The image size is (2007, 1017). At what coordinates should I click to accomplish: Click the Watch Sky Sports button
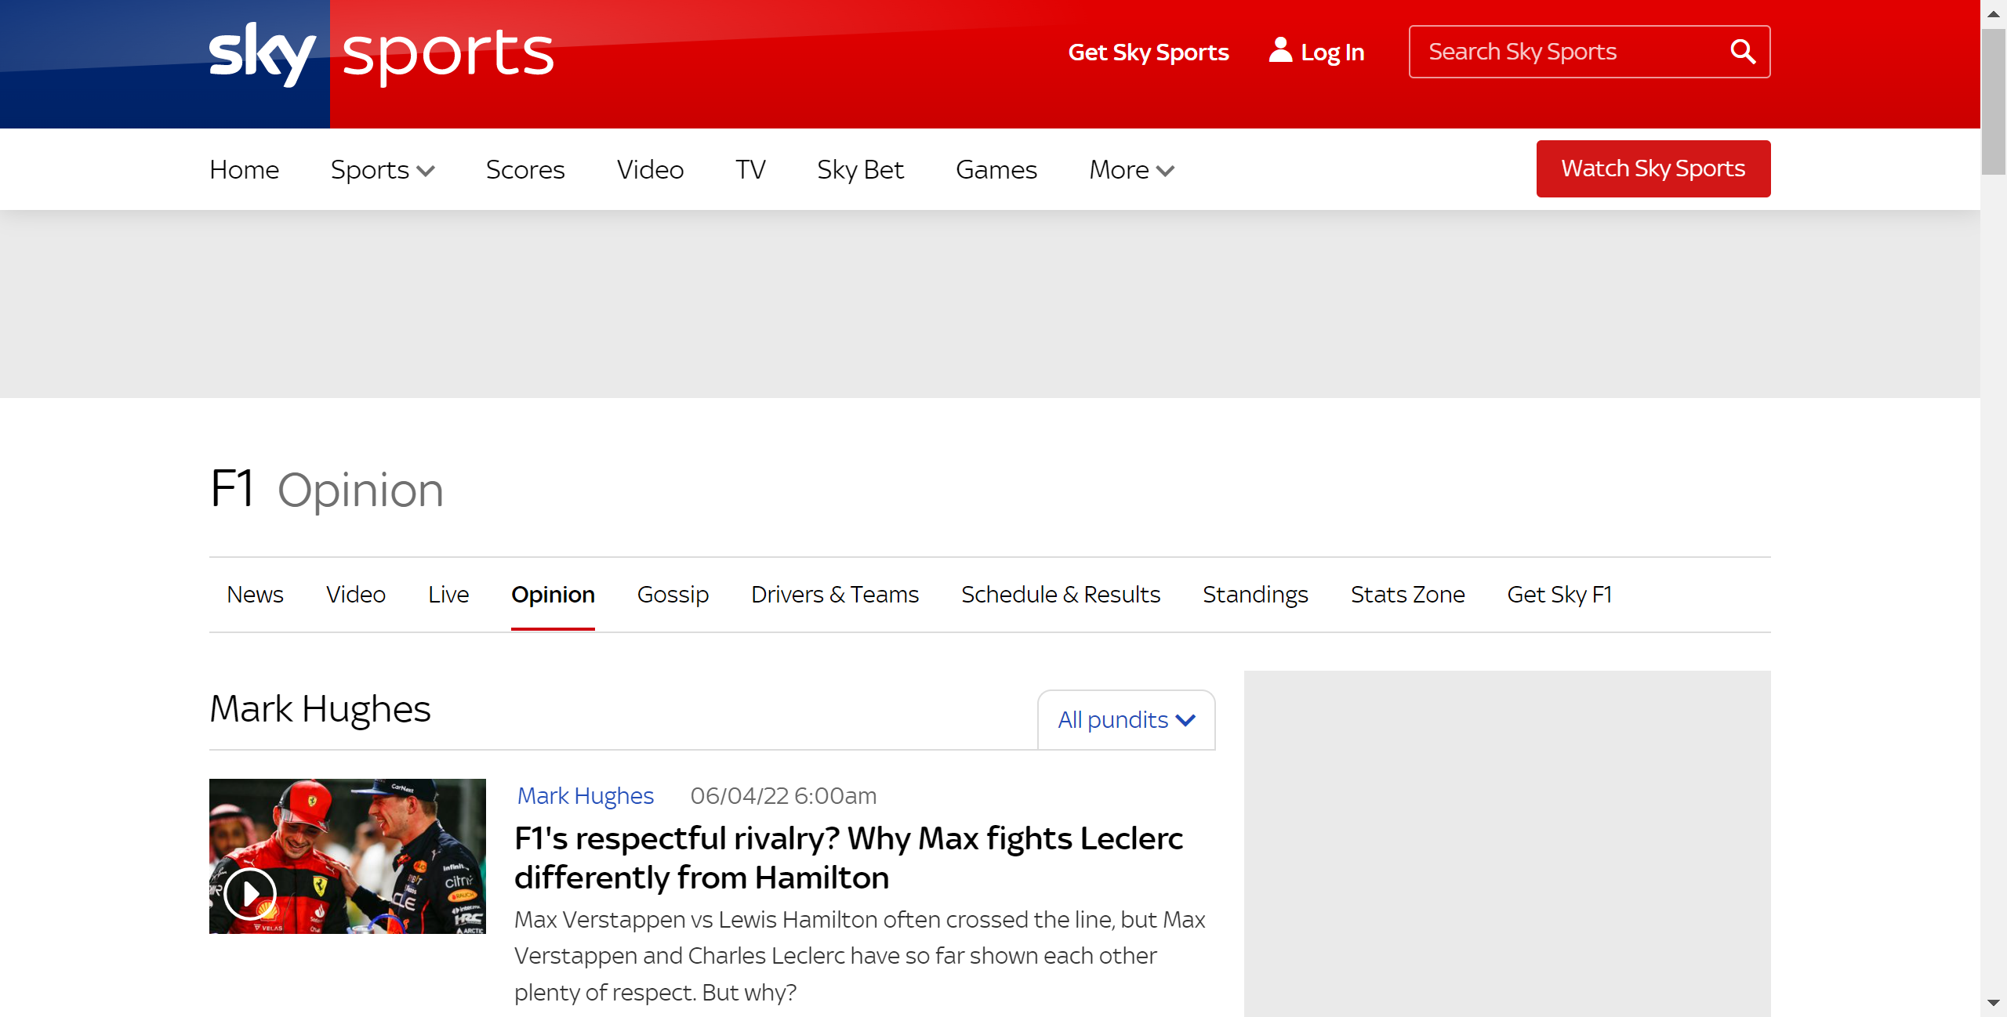[1653, 168]
